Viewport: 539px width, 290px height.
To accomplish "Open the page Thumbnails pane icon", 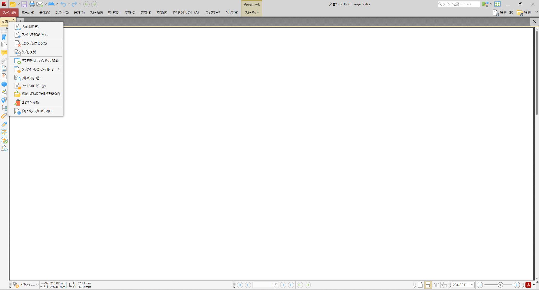I will coord(4,45).
